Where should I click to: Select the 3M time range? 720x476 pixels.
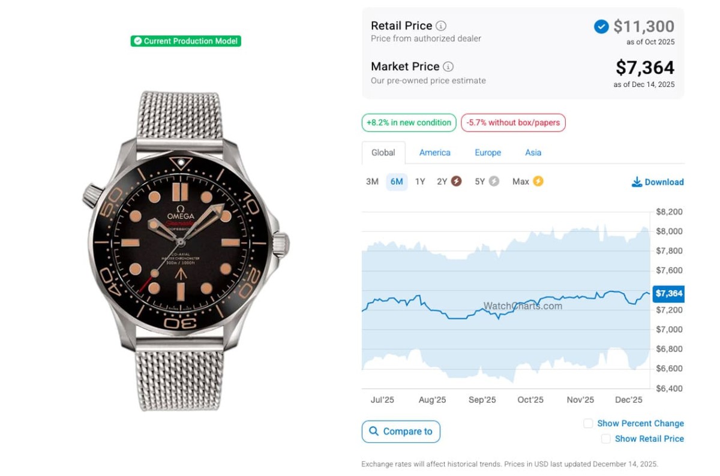click(372, 182)
